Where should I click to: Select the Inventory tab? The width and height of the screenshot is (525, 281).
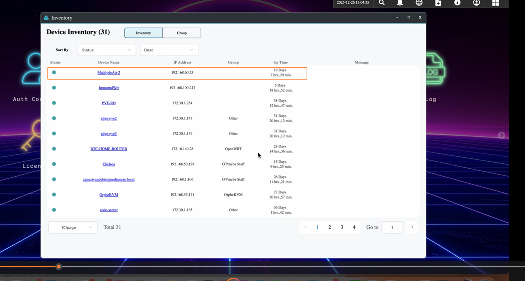click(x=143, y=33)
